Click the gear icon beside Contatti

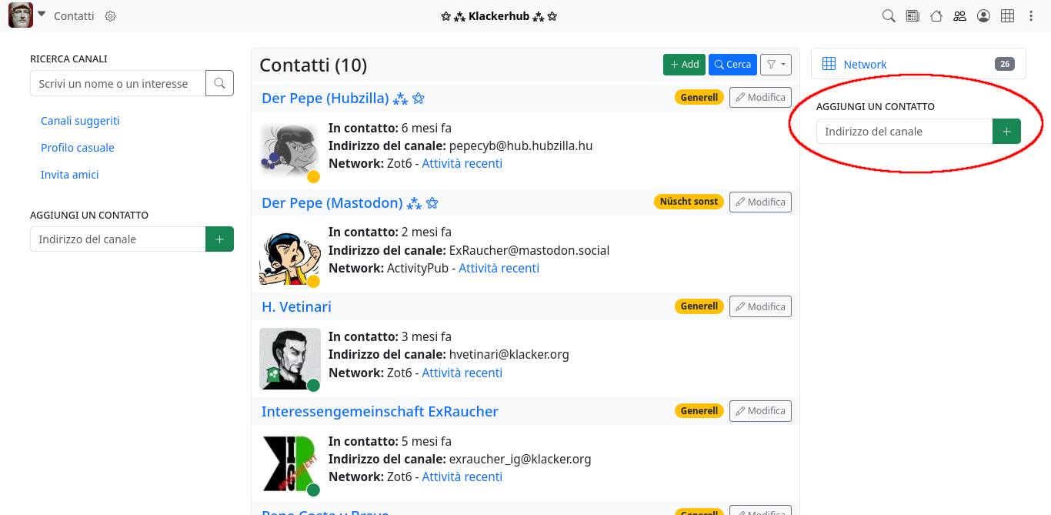click(x=110, y=16)
